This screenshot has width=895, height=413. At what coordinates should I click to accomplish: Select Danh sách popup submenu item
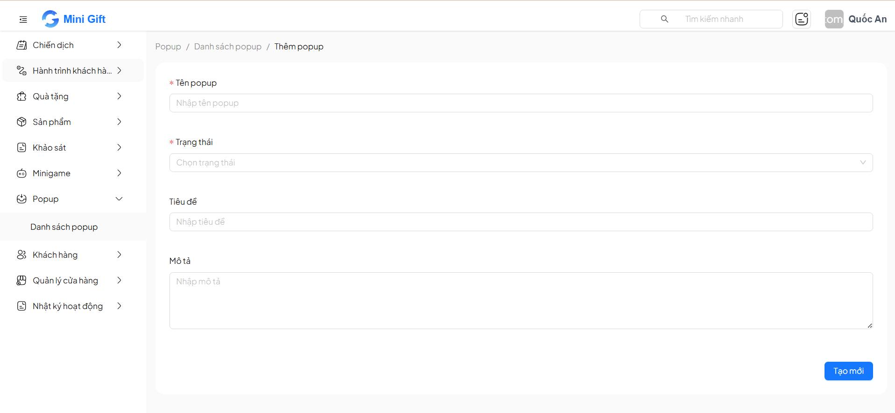(72, 227)
